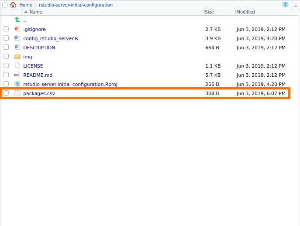Click the rstudio-server-initial-configuration breadcrumb link
The width and height of the screenshot is (300, 226).
click(x=76, y=5)
